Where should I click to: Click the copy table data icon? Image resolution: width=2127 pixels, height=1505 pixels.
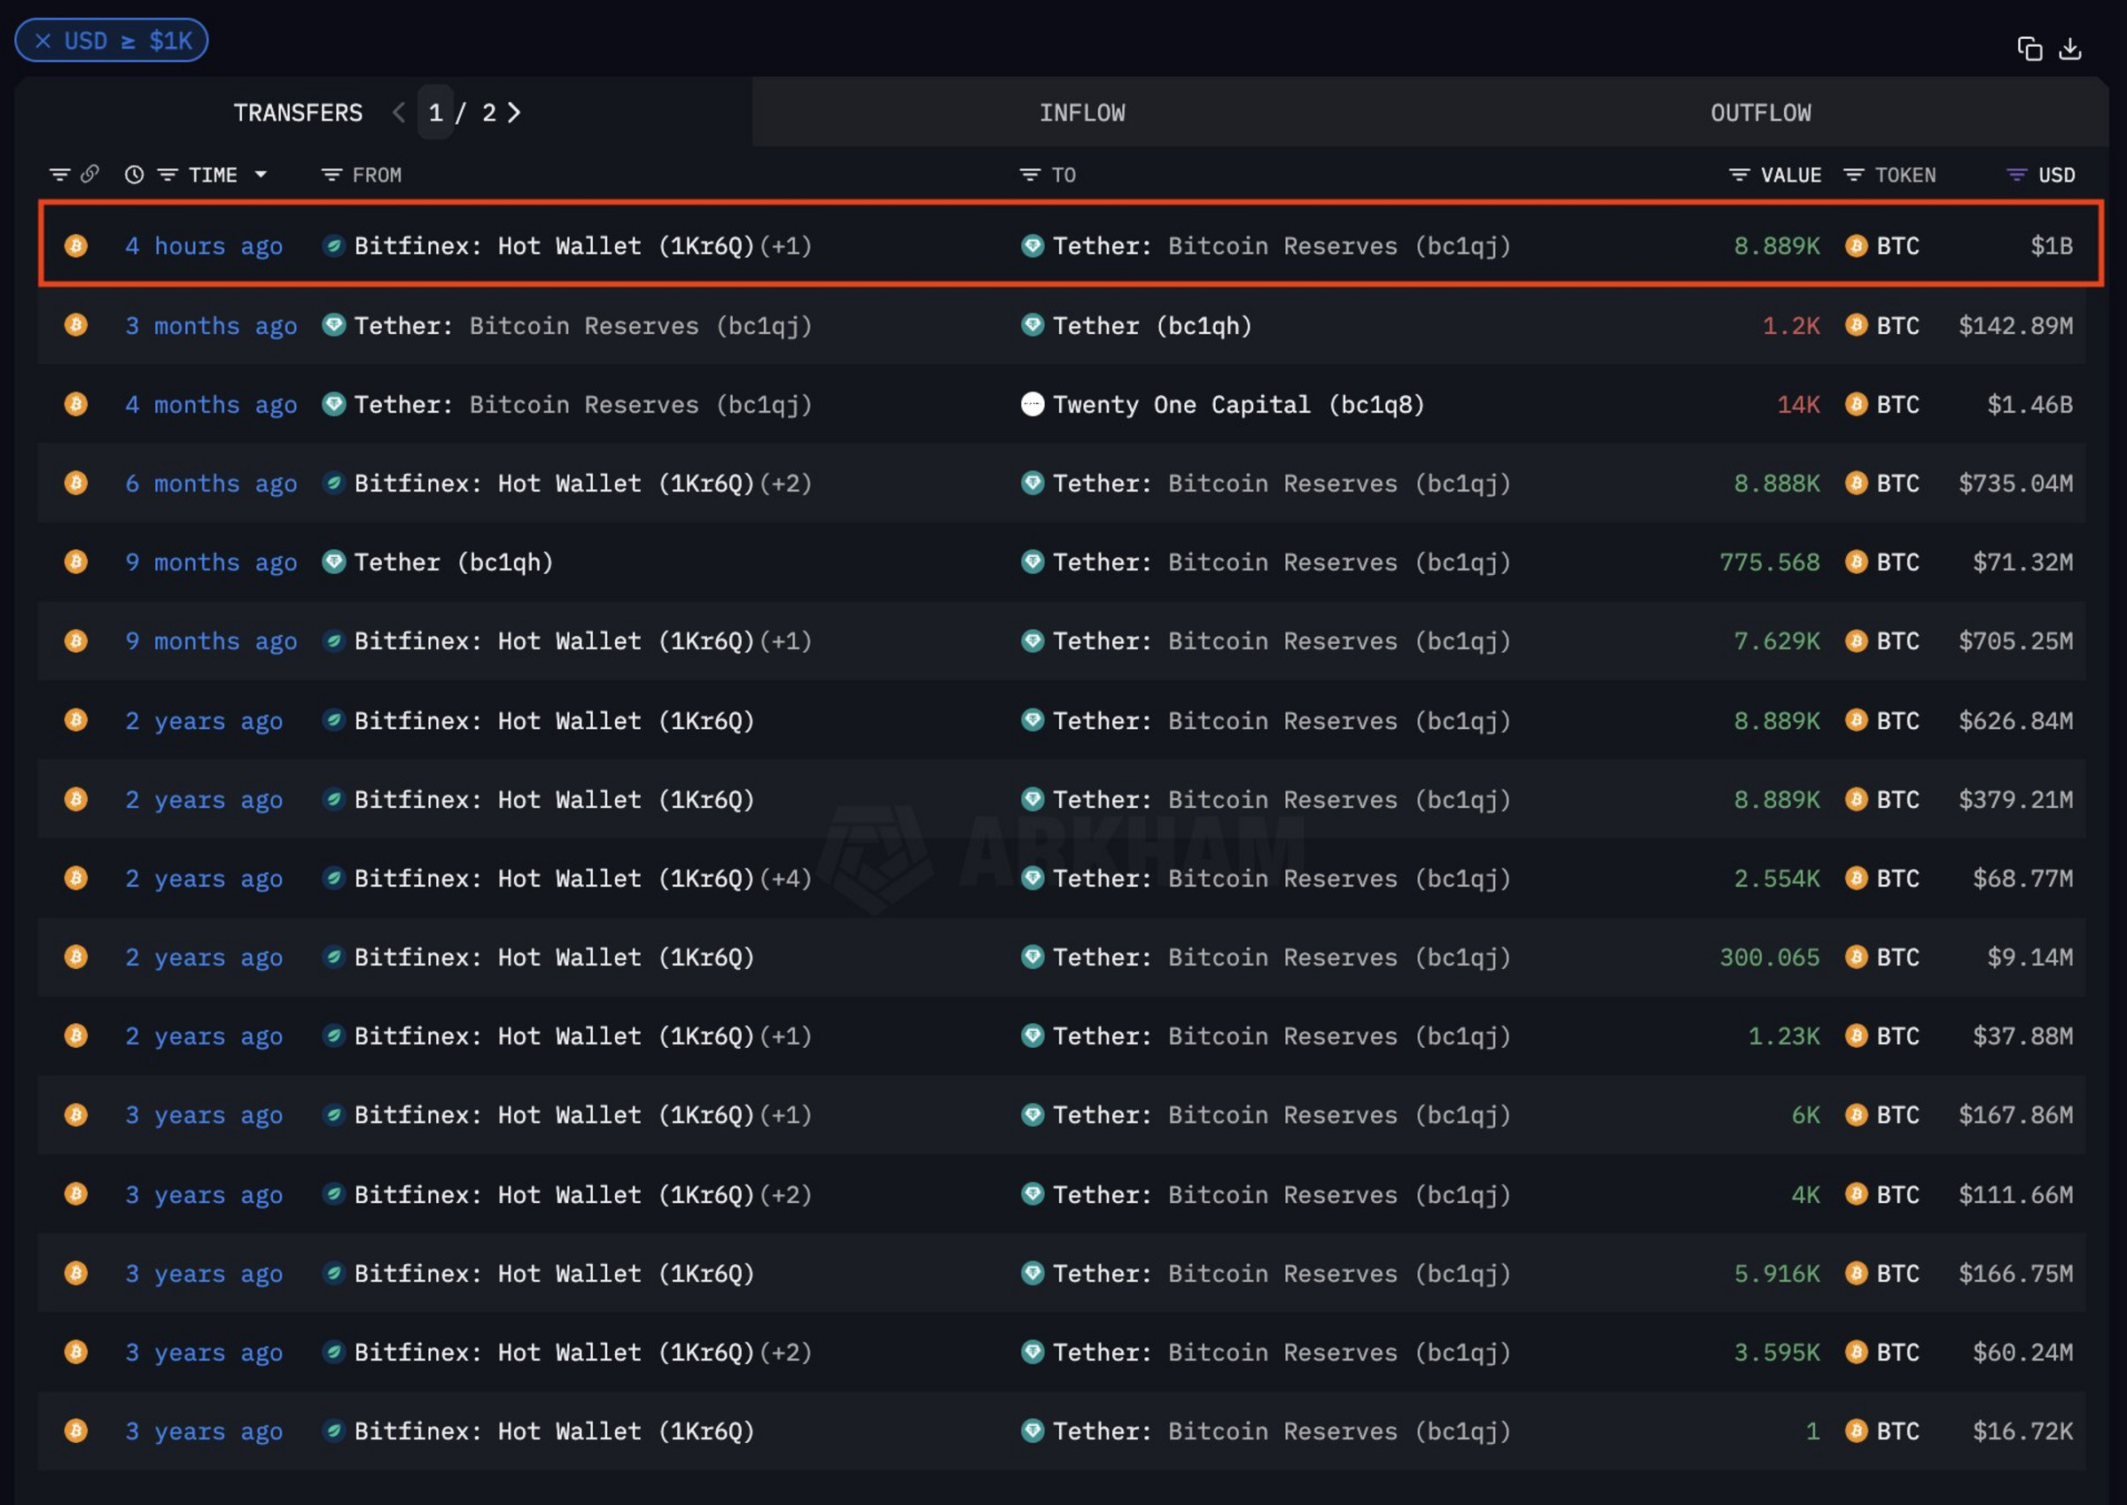pos(2029,48)
